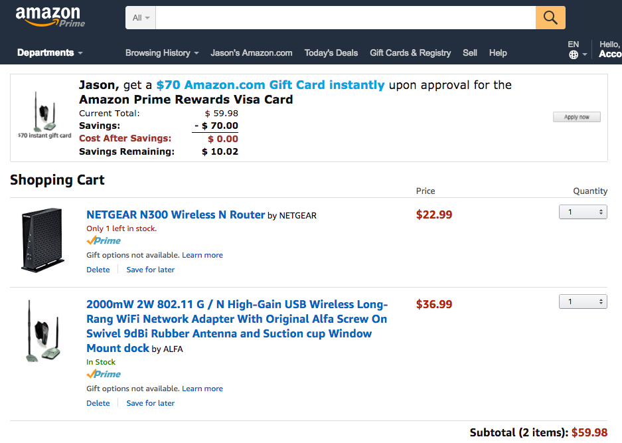Expand the Departments menu
Screen dimensions: 622x443
[x=50, y=53]
